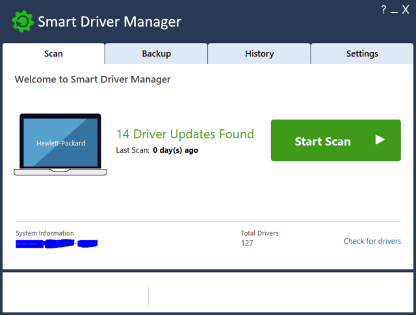Click the Last Scan label

coord(133,150)
